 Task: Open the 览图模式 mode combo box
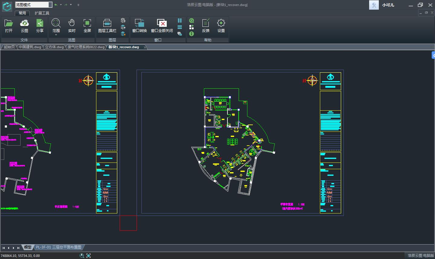point(34,5)
